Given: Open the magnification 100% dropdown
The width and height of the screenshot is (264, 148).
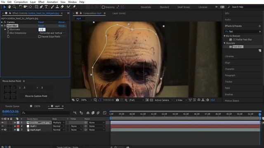Looking at the screenshot, I should point(86,100).
